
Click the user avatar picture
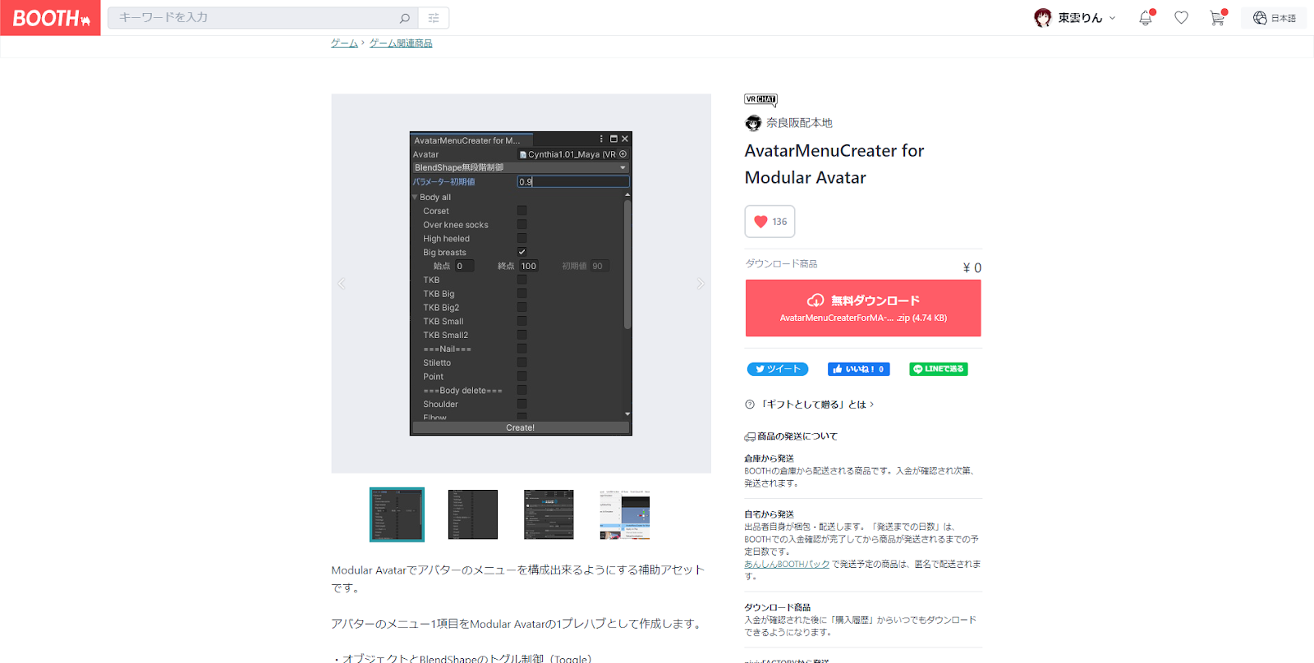[1043, 17]
